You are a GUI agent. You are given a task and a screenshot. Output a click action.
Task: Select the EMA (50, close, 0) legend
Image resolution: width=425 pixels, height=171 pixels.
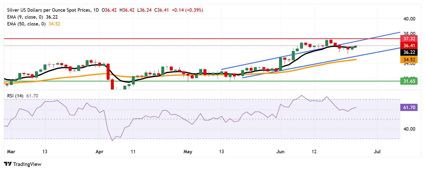26,24
